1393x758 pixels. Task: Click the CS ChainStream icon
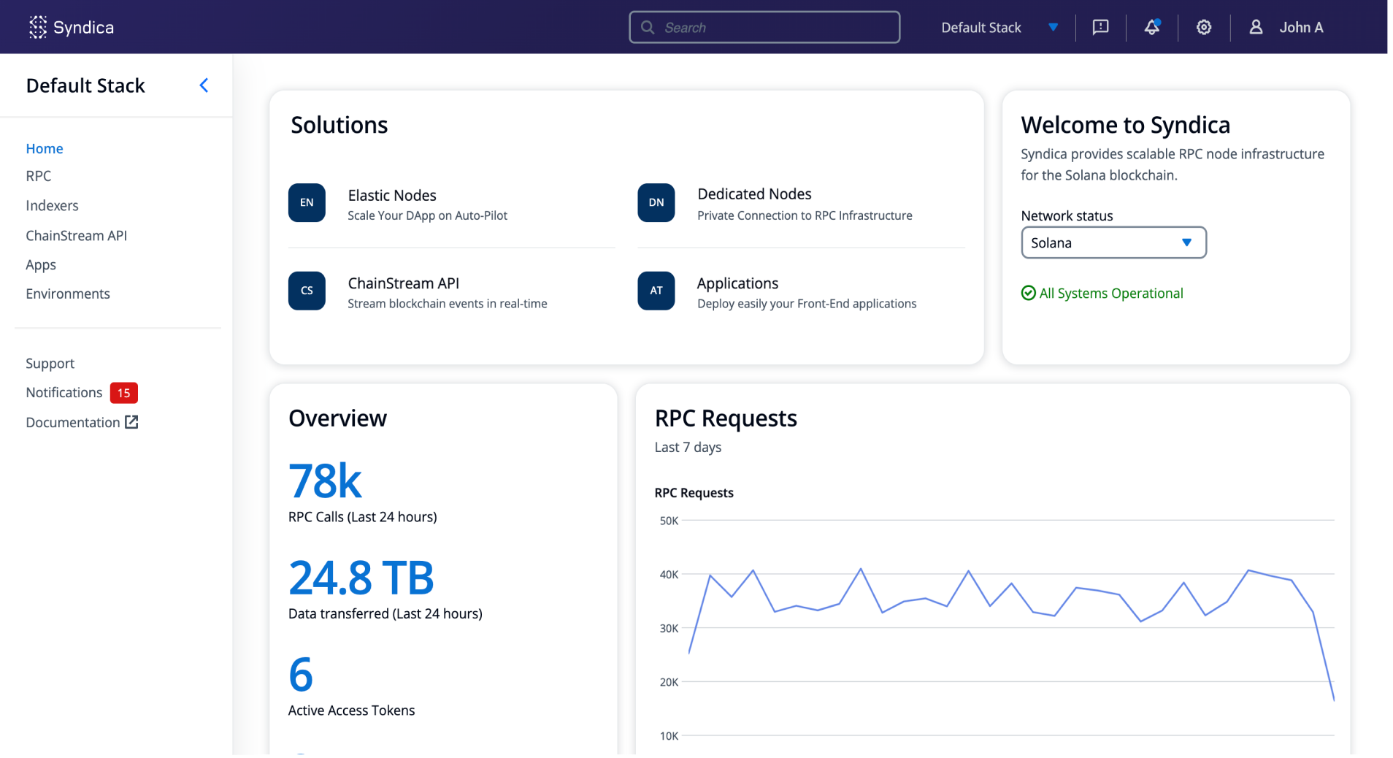pos(307,291)
